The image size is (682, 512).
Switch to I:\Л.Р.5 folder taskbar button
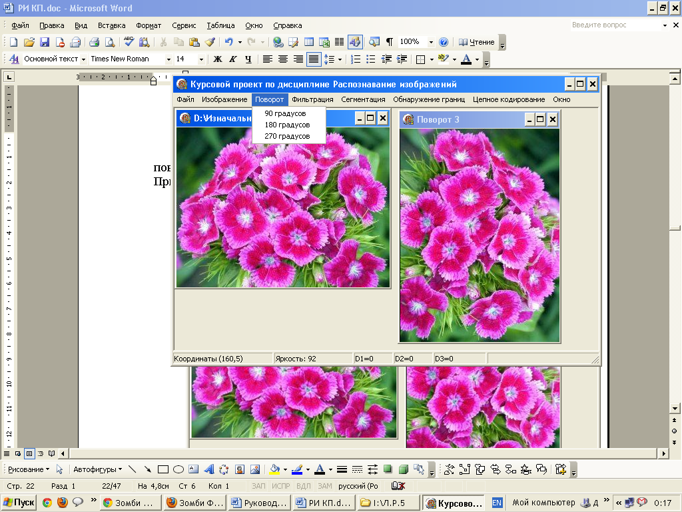(x=389, y=503)
